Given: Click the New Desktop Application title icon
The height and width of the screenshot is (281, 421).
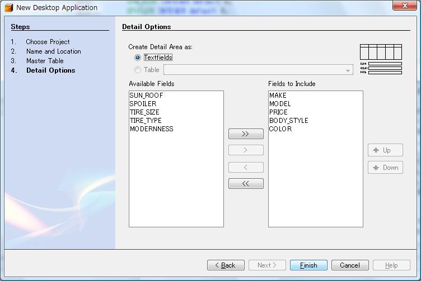Looking at the screenshot, I should [x=9, y=7].
